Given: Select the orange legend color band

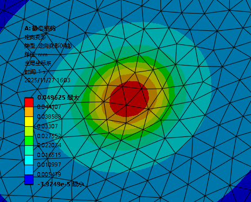Looking at the screenshot, I should pyautogui.click(x=29, y=112).
